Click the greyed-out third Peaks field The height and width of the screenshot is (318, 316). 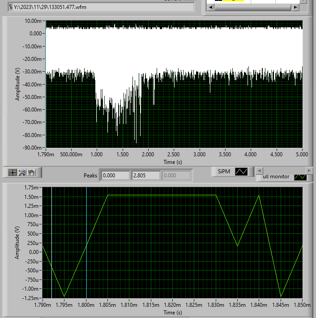click(x=176, y=176)
